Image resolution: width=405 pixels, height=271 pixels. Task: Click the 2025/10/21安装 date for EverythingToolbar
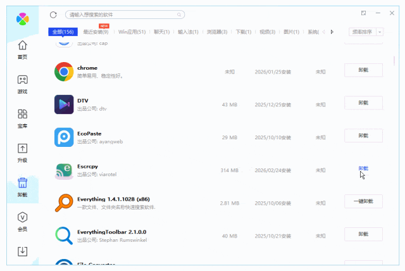(273, 236)
